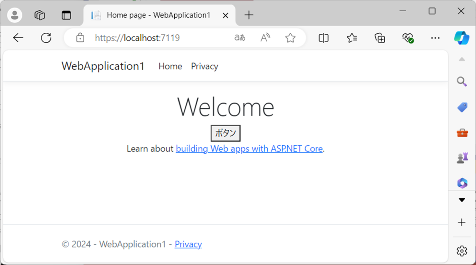The height and width of the screenshot is (265, 476).
Task: Open sidebar Search tool
Action: click(462, 82)
